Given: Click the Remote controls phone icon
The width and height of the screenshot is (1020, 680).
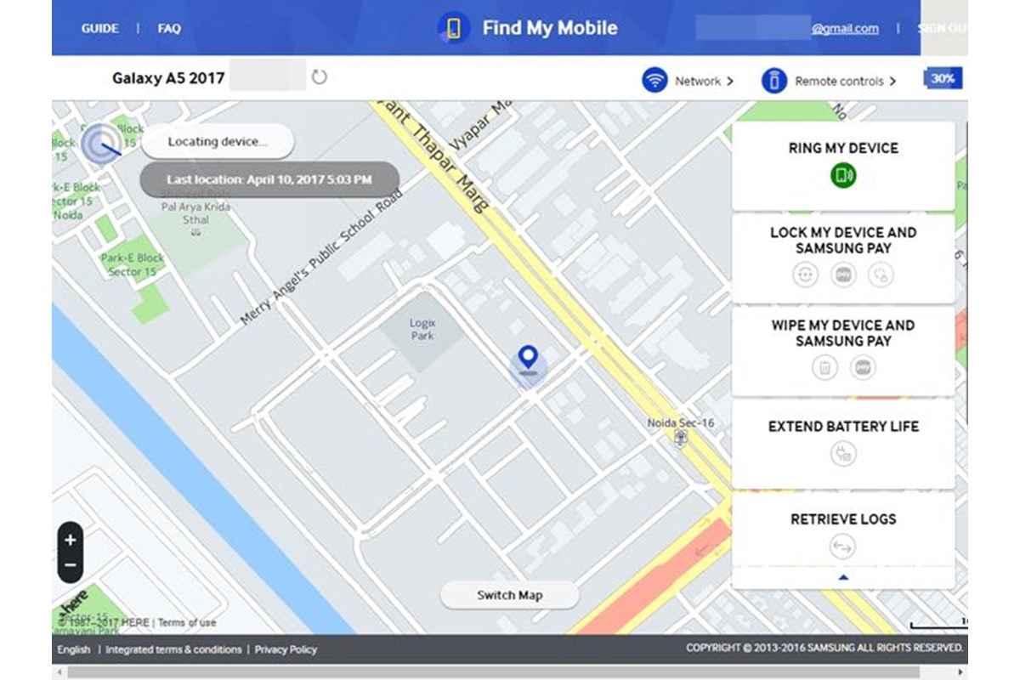Looking at the screenshot, I should [773, 81].
